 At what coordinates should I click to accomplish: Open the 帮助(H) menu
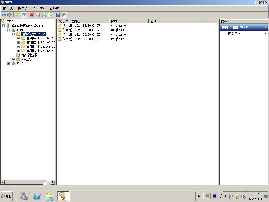click(54, 8)
